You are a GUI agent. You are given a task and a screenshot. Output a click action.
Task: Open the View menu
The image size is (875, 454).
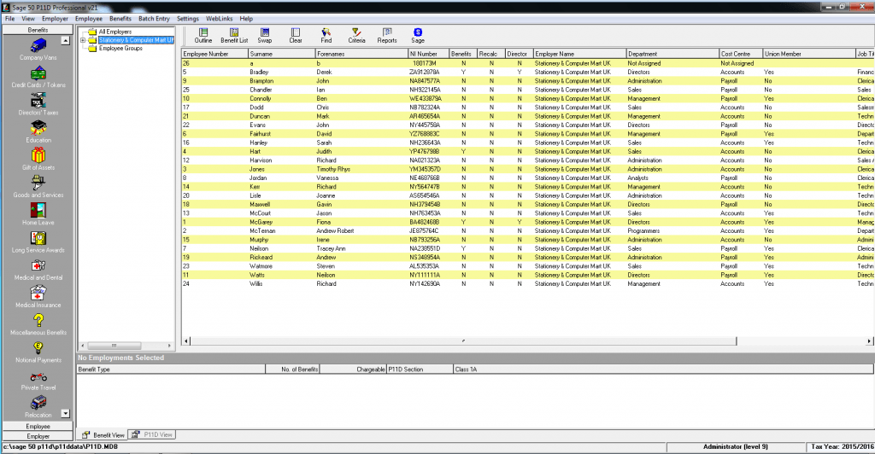pos(28,19)
